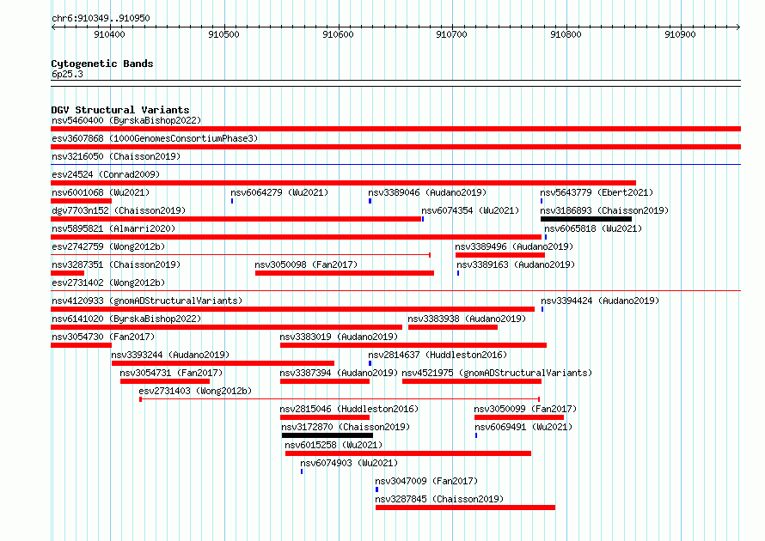Select esv2731403 (Wong2012b) label
Viewport: 765px width, 541px height.
coord(195,391)
